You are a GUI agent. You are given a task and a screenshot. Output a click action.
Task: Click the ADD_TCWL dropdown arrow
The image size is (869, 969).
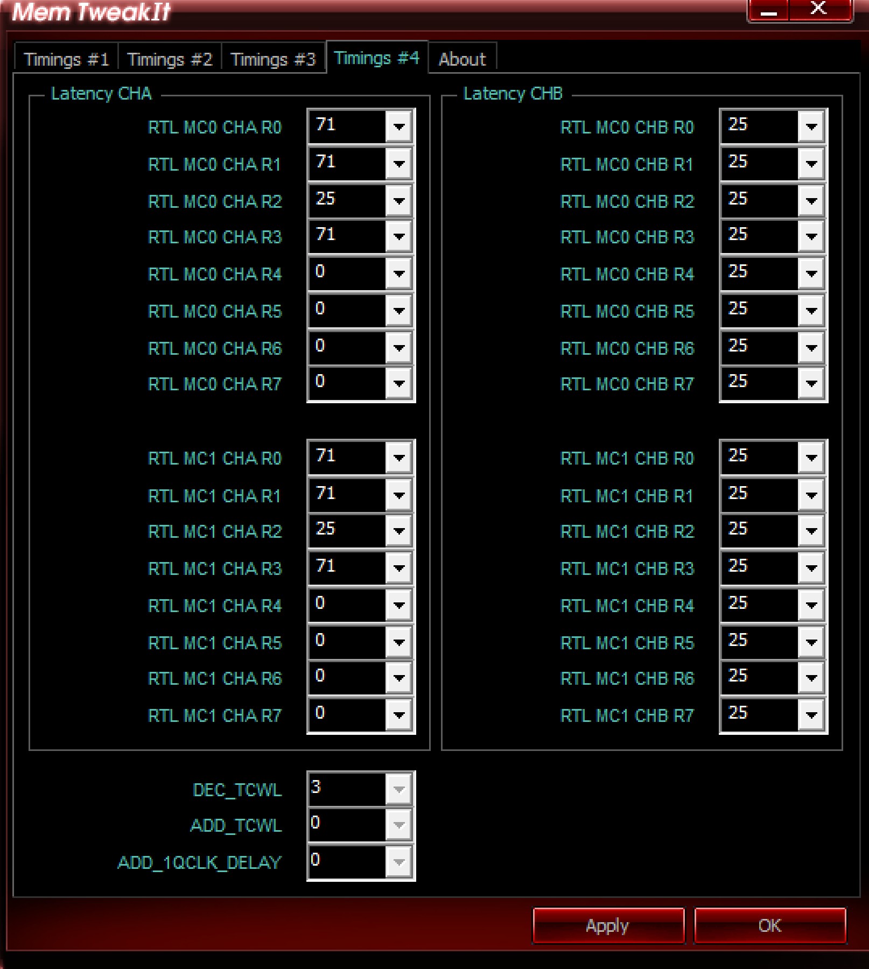point(398,825)
